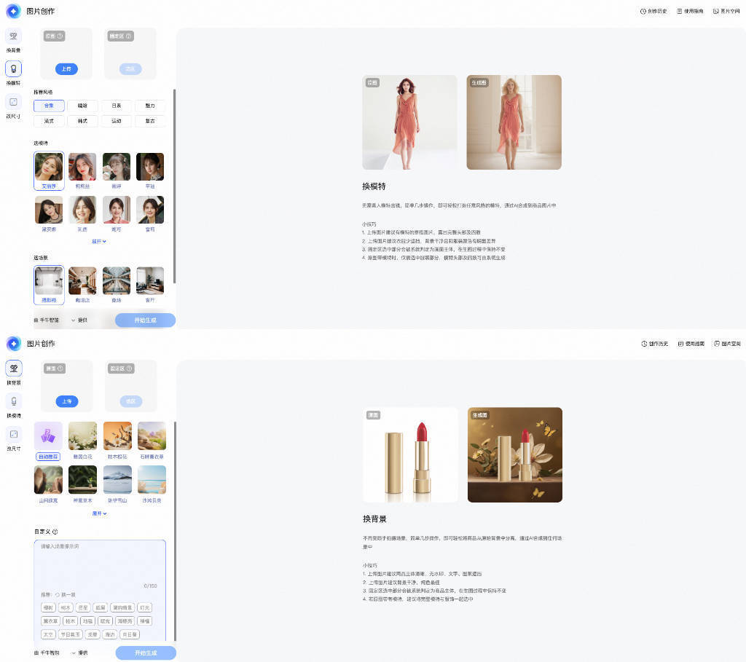The width and height of the screenshot is (746, 662).
Task: Click the highlighted 换背景 sidebar icon
Action: point(13,369)
